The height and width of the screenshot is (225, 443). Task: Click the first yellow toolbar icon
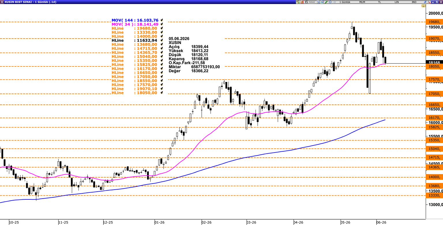click(x=298, y=2)
